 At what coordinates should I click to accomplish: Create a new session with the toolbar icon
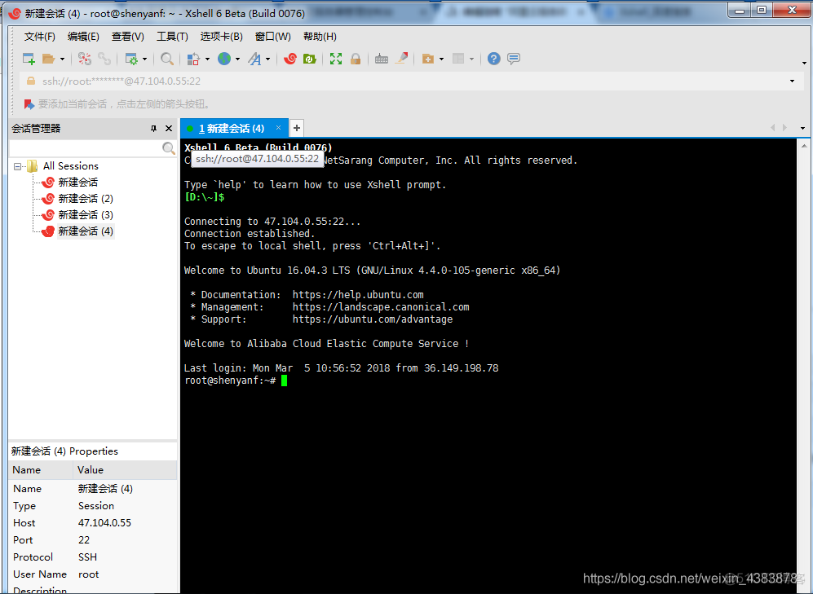29,59
